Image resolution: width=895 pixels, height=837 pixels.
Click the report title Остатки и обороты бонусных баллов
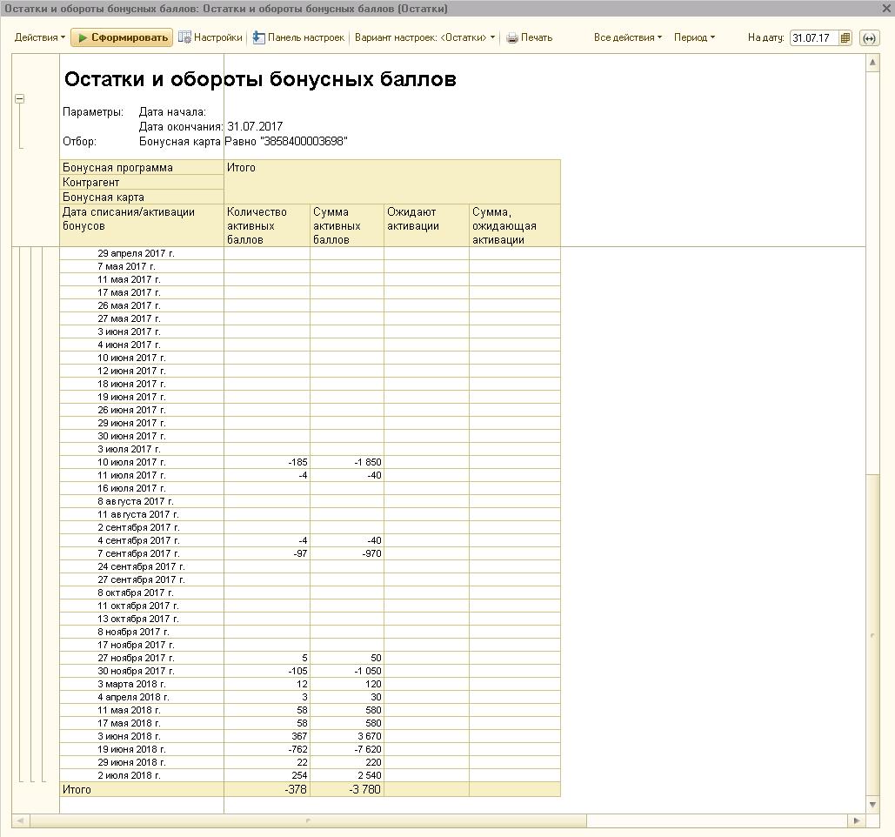pyautogui.click(x=260, y=79)
